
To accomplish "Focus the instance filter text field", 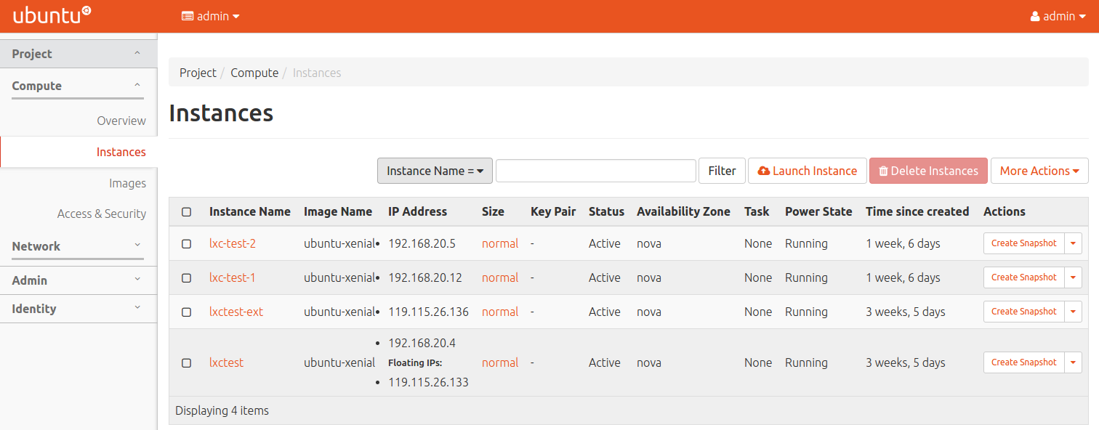I will click(x=596, y=171).
